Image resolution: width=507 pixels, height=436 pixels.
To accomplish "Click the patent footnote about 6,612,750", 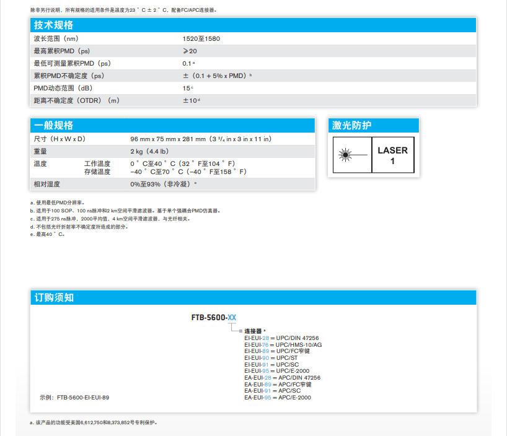I will (94, 422).
